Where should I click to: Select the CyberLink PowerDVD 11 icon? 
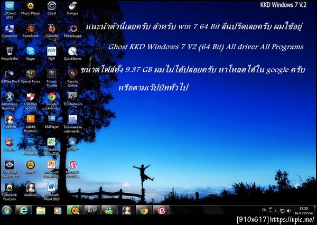pyautogui.click(x=10, y=170)
